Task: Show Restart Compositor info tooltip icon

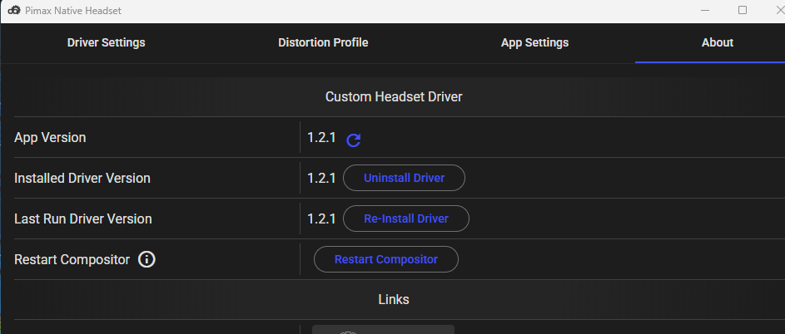Action: pyautogui.click(x=147, y=259)
